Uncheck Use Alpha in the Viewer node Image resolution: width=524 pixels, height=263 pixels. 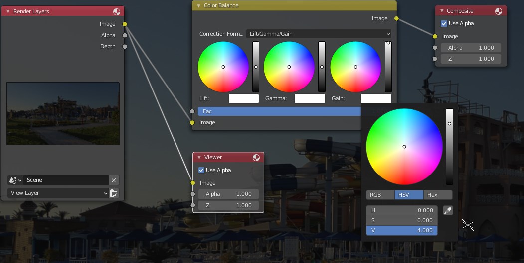[x=201, y=170]
